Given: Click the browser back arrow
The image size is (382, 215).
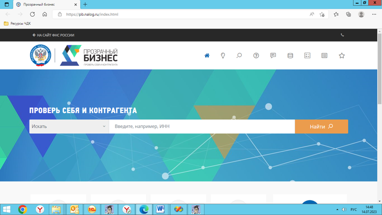Looking at the screenshot, I should point(8,14).
